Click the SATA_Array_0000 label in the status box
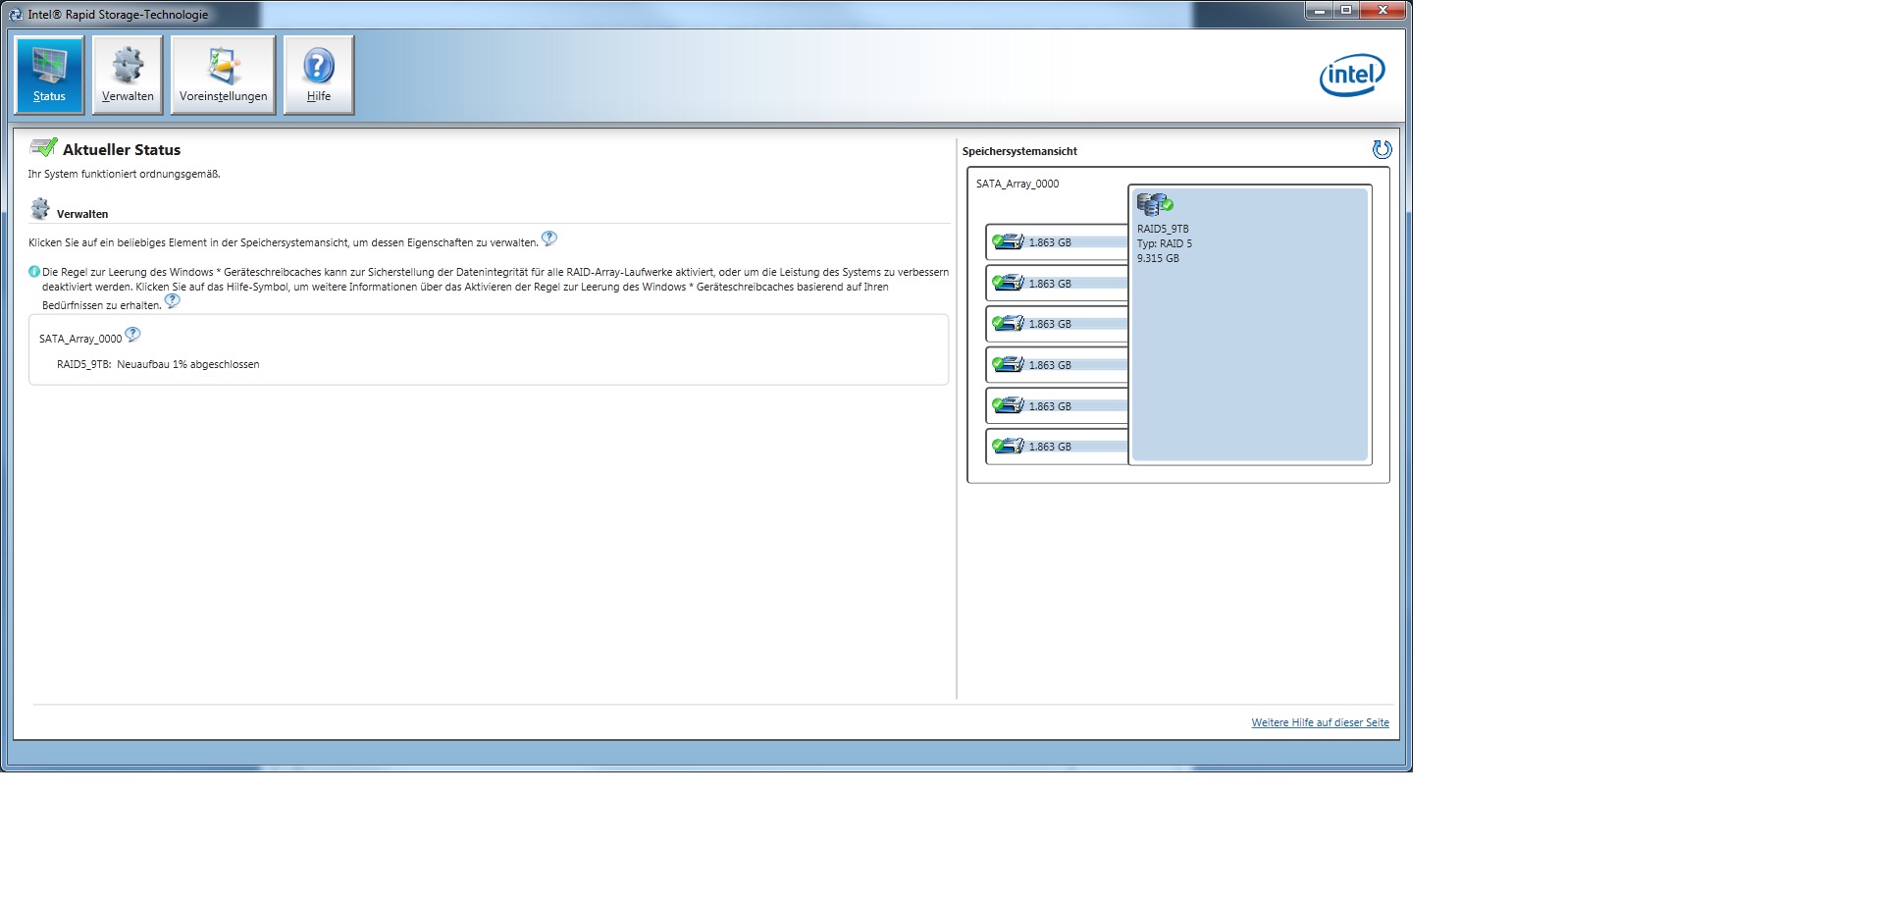 pos(80,339)
